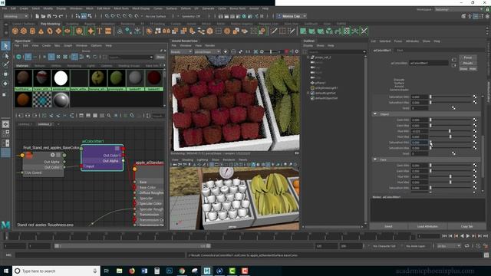Click the Presets button

(x=468, y=63)
